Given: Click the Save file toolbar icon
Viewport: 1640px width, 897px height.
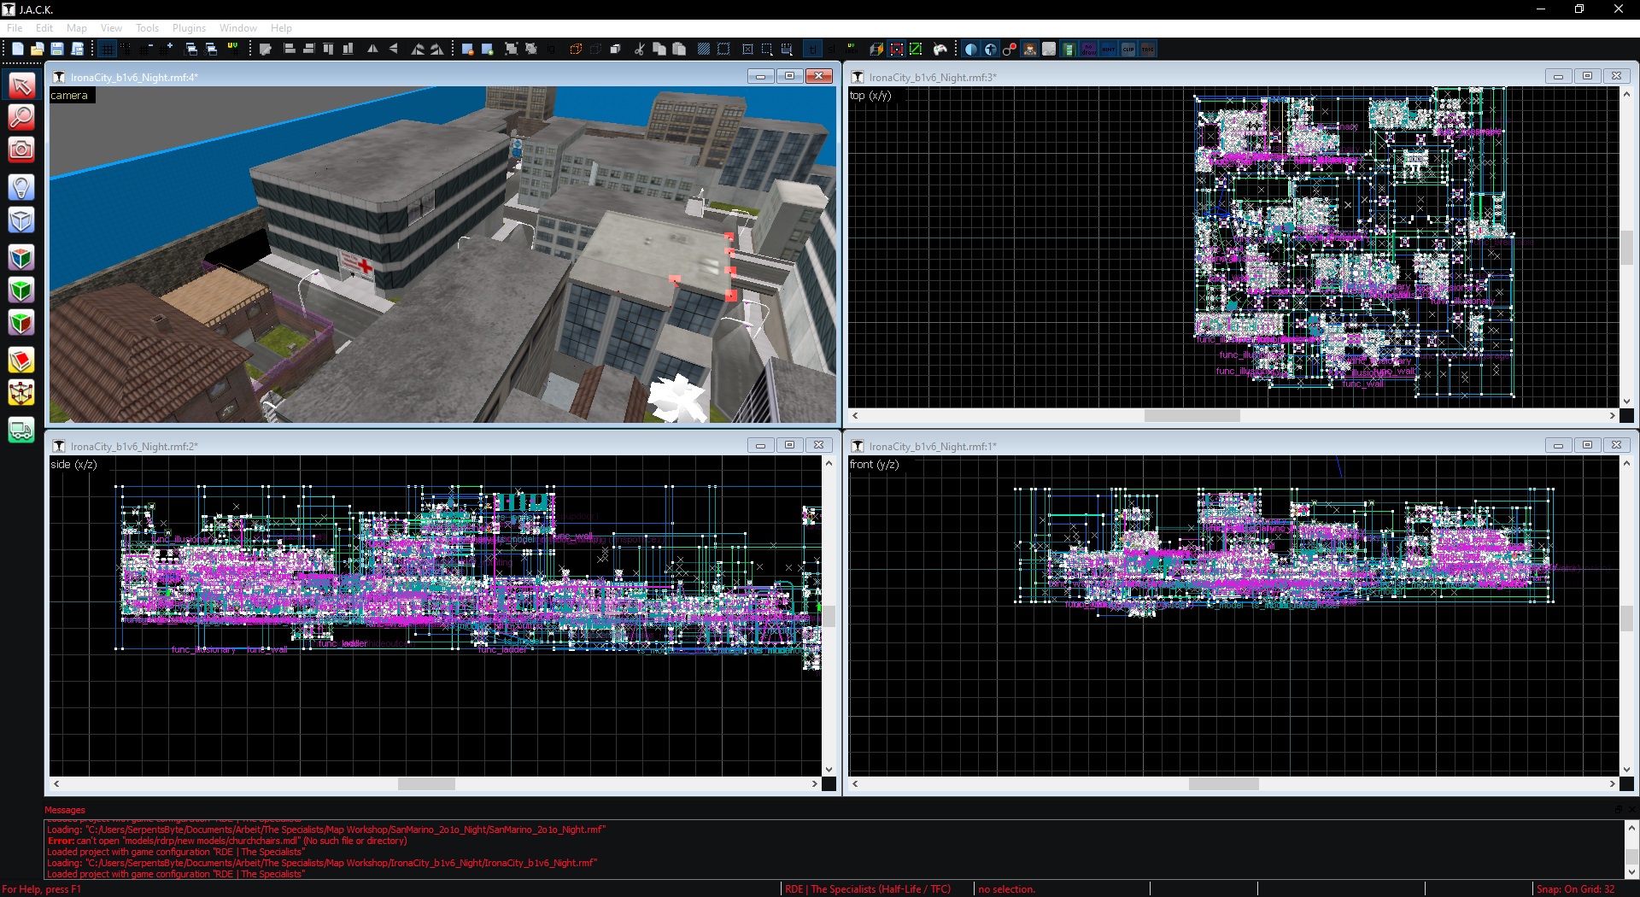Looking at the screenshot, I should [x=57, y=50].
